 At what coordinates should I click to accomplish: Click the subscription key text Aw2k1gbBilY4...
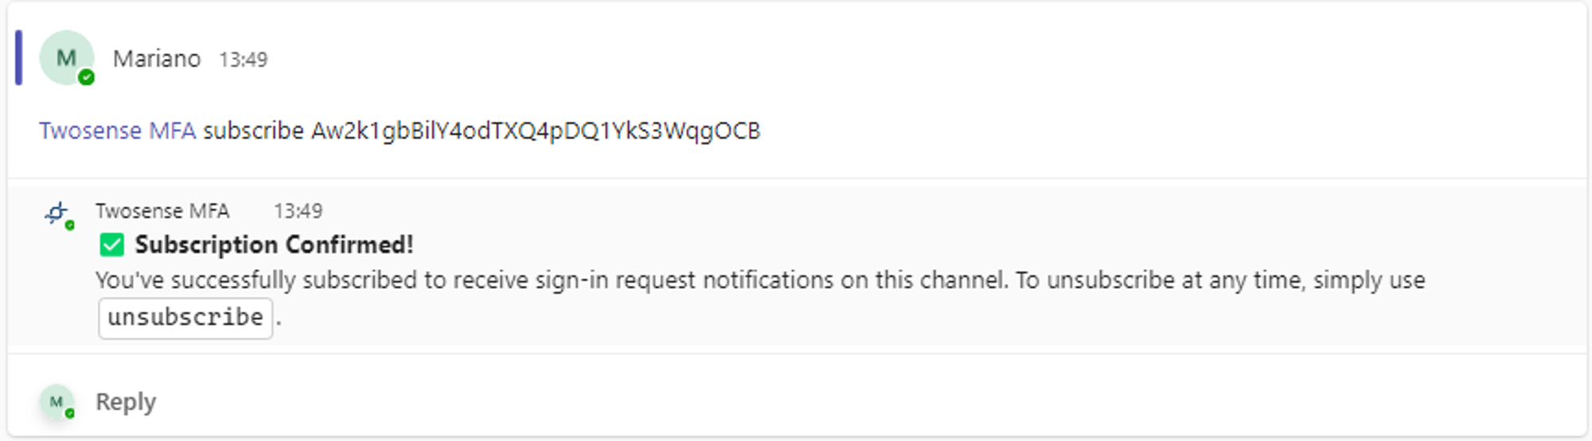pyautogui.click(x=535, y=131)
